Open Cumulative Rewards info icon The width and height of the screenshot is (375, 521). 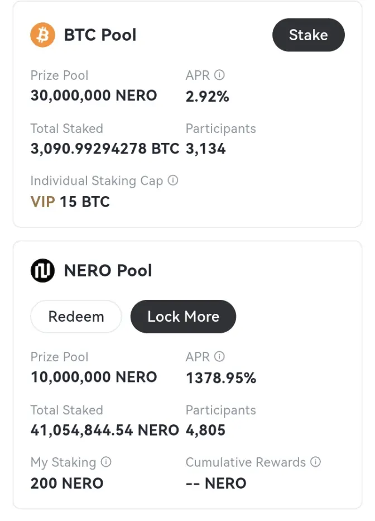[315, 462]
